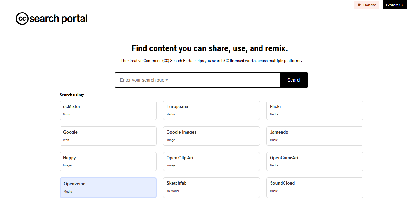Click the 'Find content you can share' heading
420x199 pixels.
click(210, 48)
